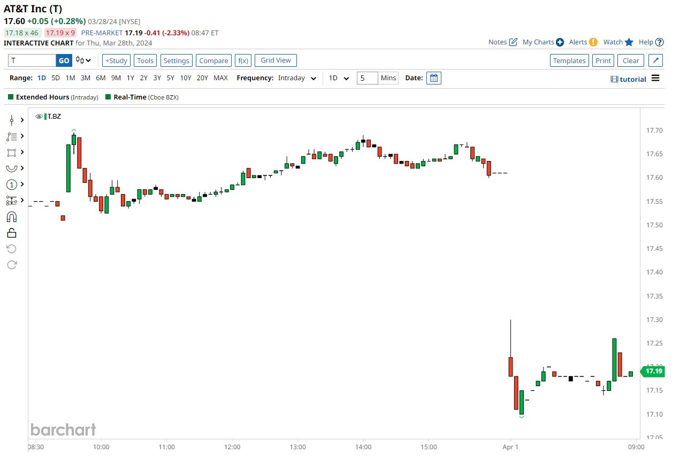The width and height of the screenshot is (680, 461).
Task: Switch range to MAX
Action: (220, 78)
